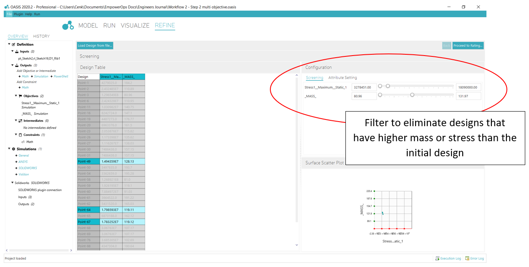Click the _MASS_ slider upper handle

pos(412,95)
